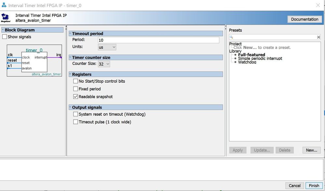Collapse the Registers section

tap(70, 74)
